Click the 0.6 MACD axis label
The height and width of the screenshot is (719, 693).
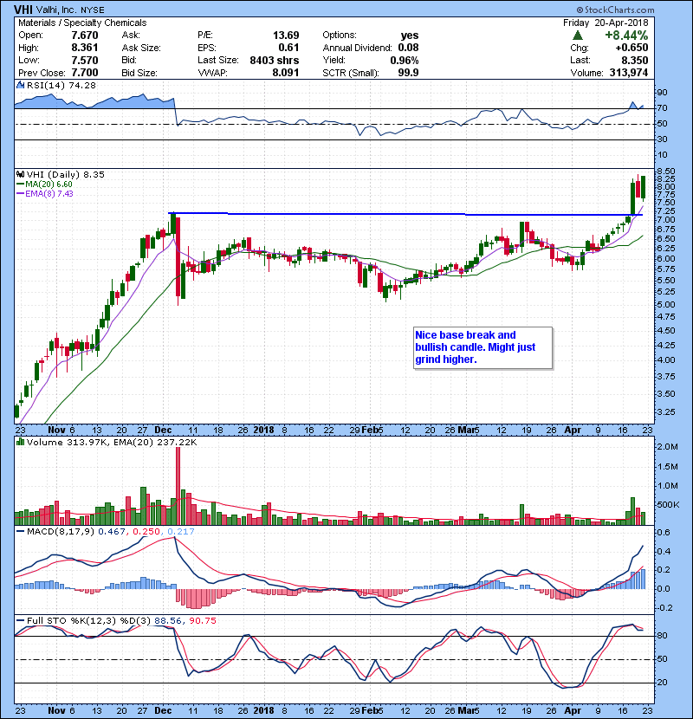664,533
